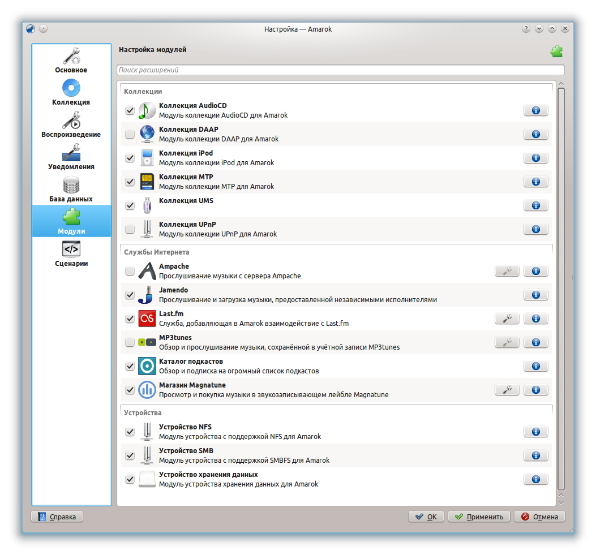
Task: Disable the Устройство NFS checkbox
Action: coord(130,432)
